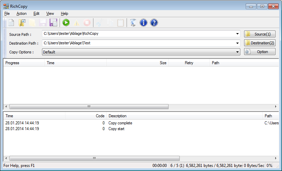Click the New document toolbar icon
The width and height of the screenshot is (282, 171).
point(11,23)
